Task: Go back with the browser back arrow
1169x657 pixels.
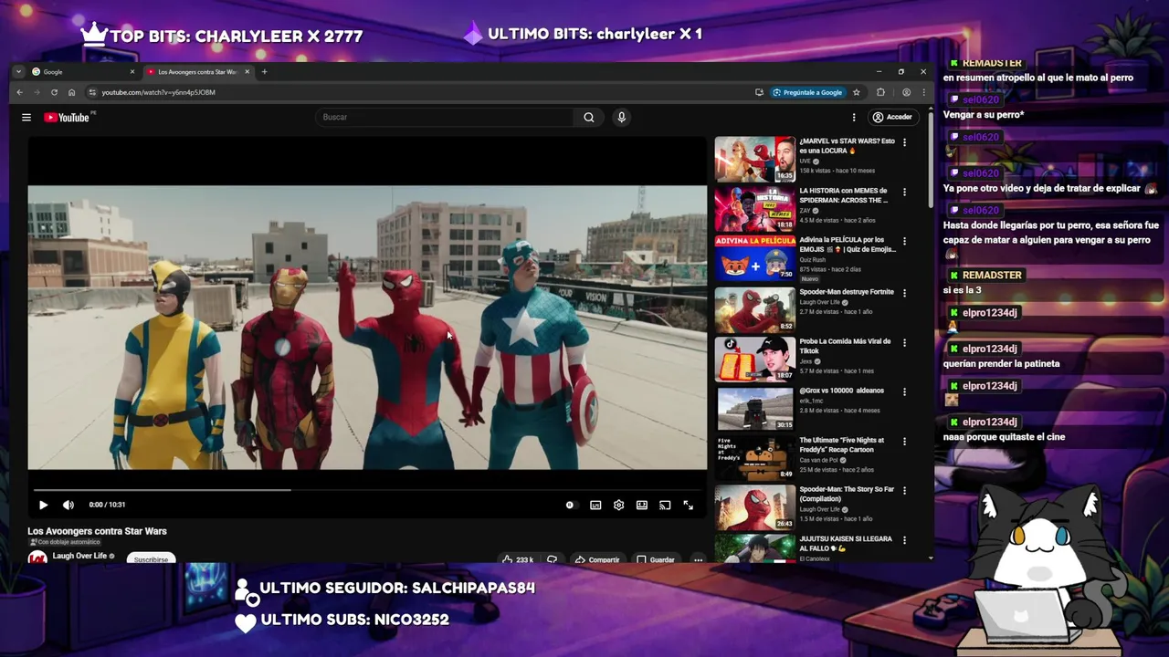Action: pyautogui.click(x=19, y=92)
